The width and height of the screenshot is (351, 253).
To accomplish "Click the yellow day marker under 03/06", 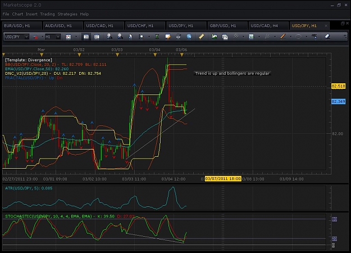I will [x=181, y=55].
